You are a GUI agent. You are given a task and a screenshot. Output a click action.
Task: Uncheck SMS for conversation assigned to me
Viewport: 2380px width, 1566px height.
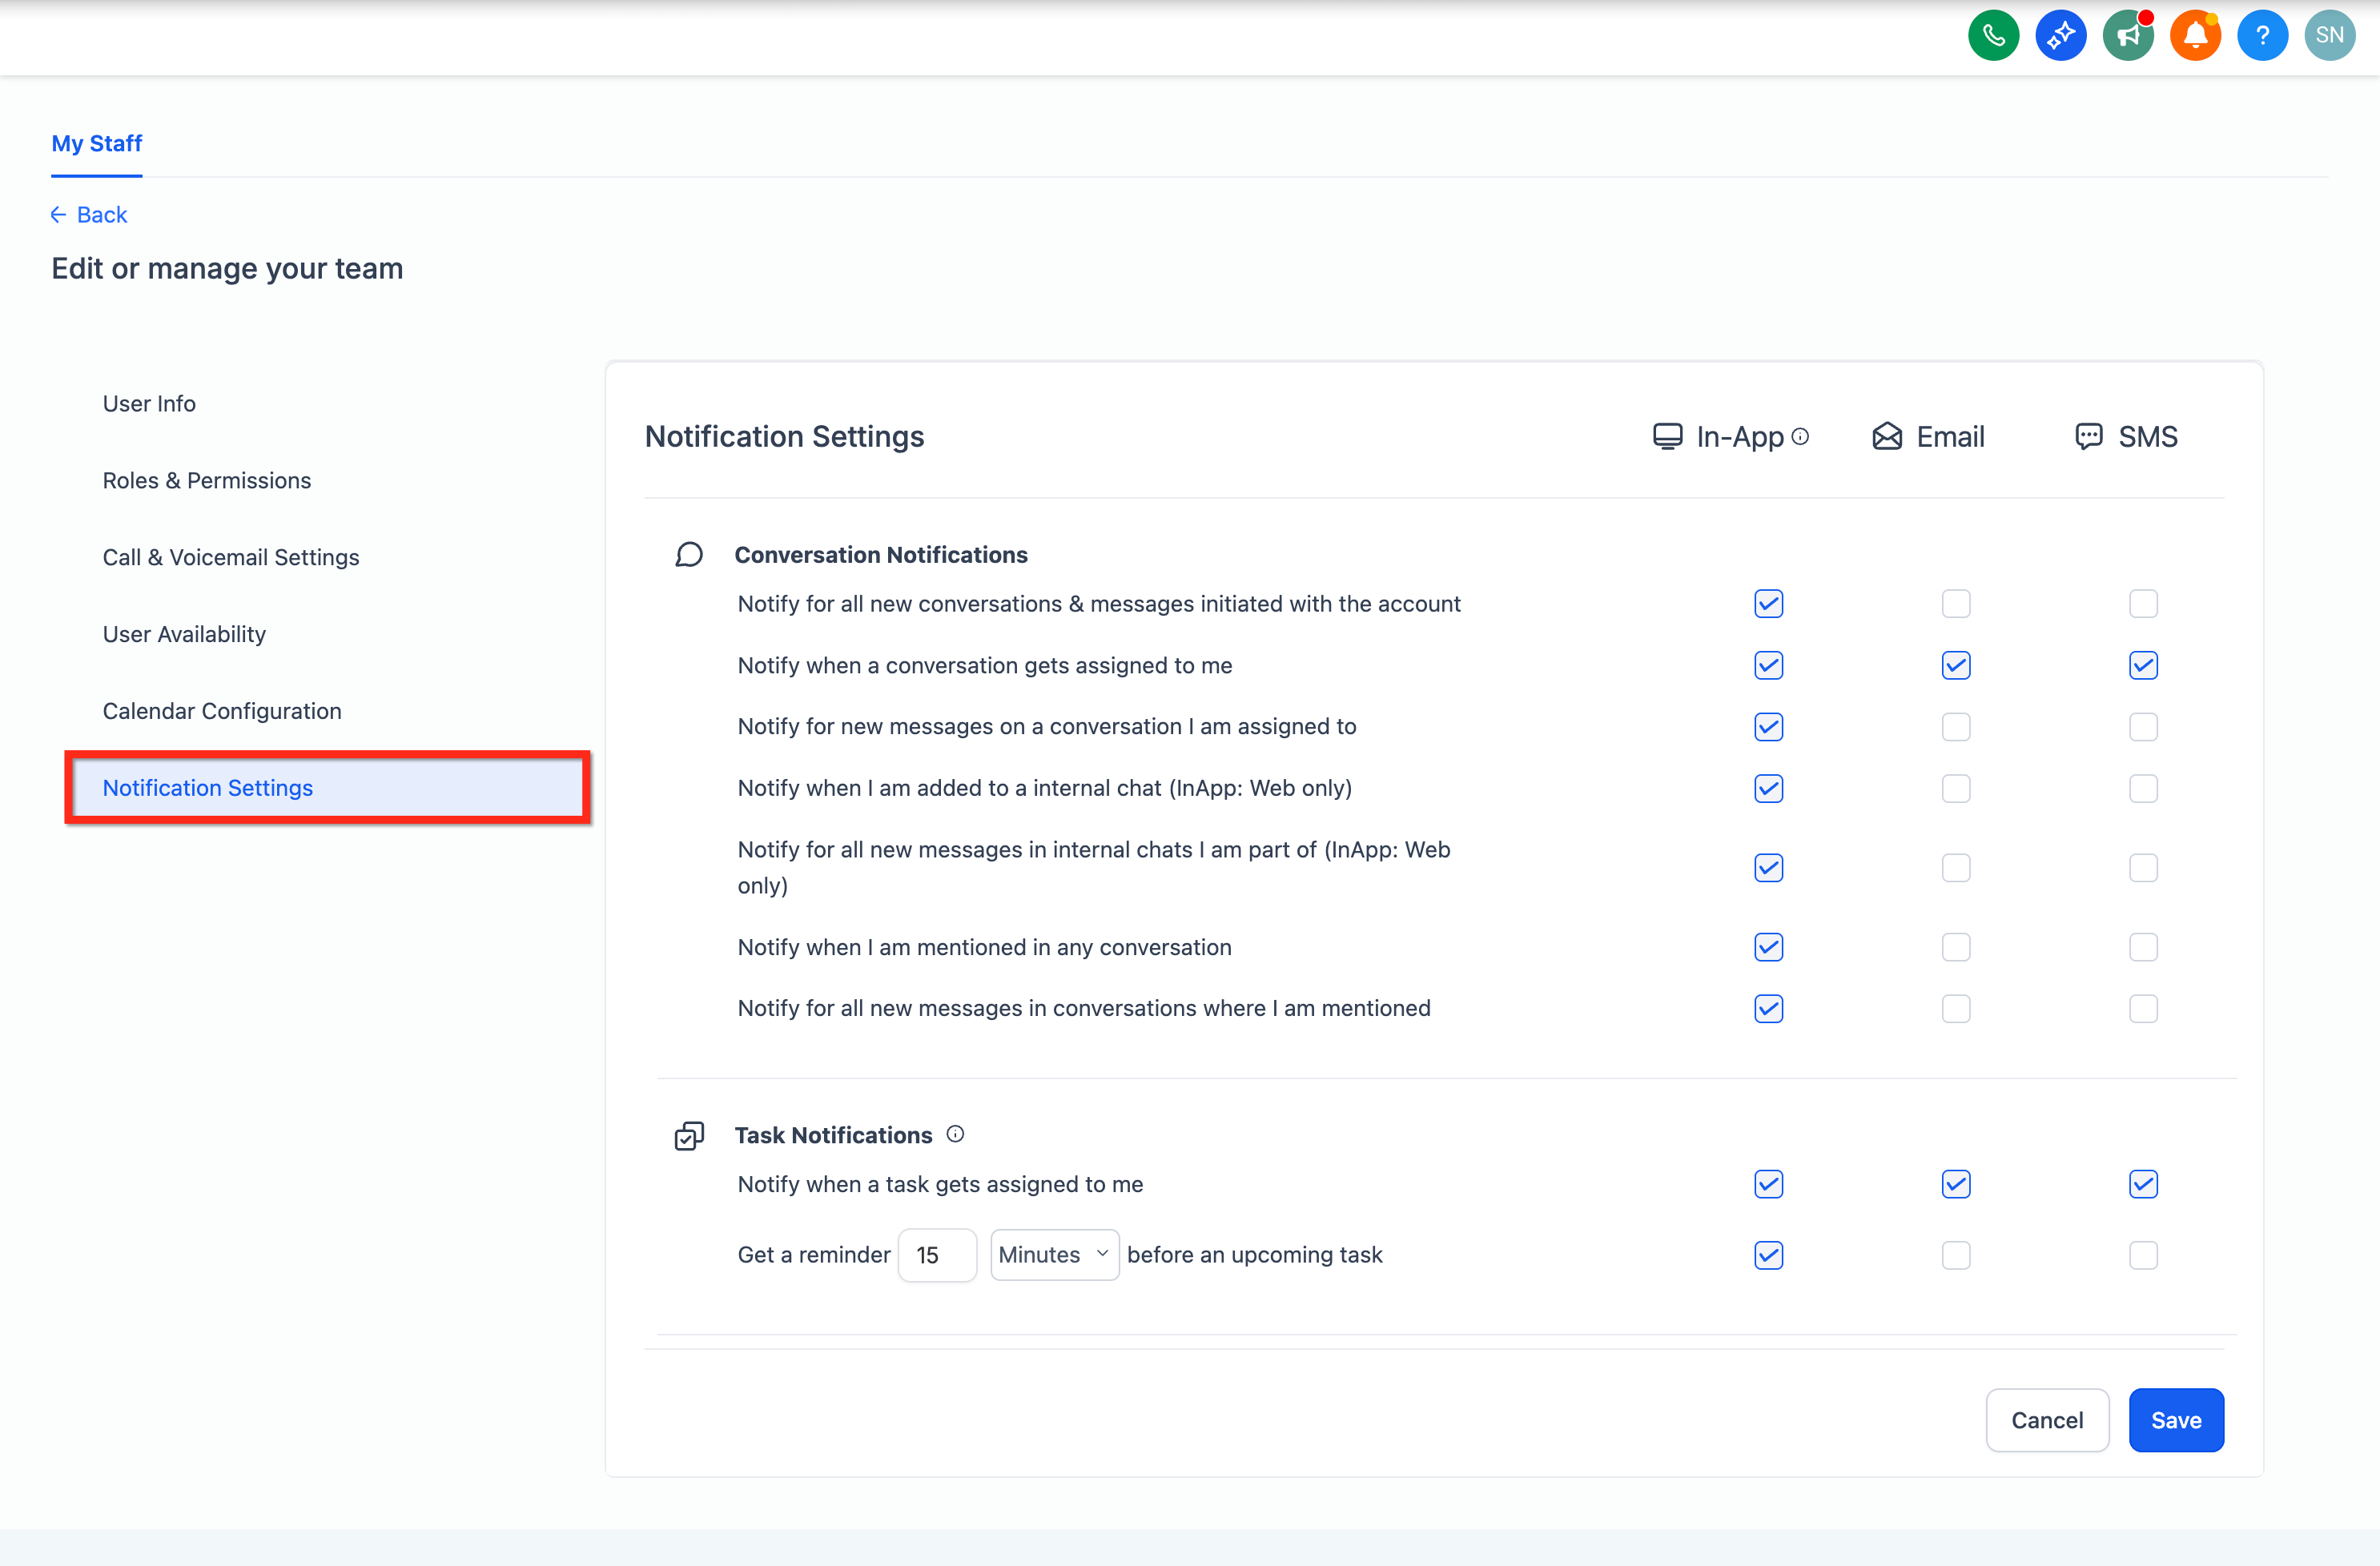[x=2143, y=666]
